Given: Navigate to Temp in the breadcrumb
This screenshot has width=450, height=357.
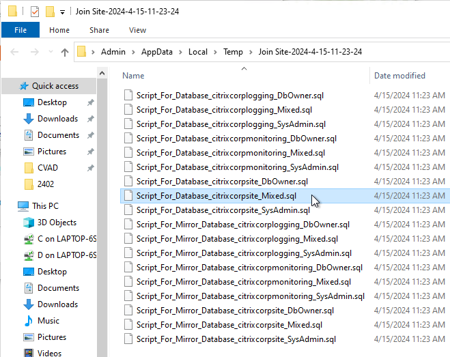Looking at the screenshot, I should tap(233, 52).
